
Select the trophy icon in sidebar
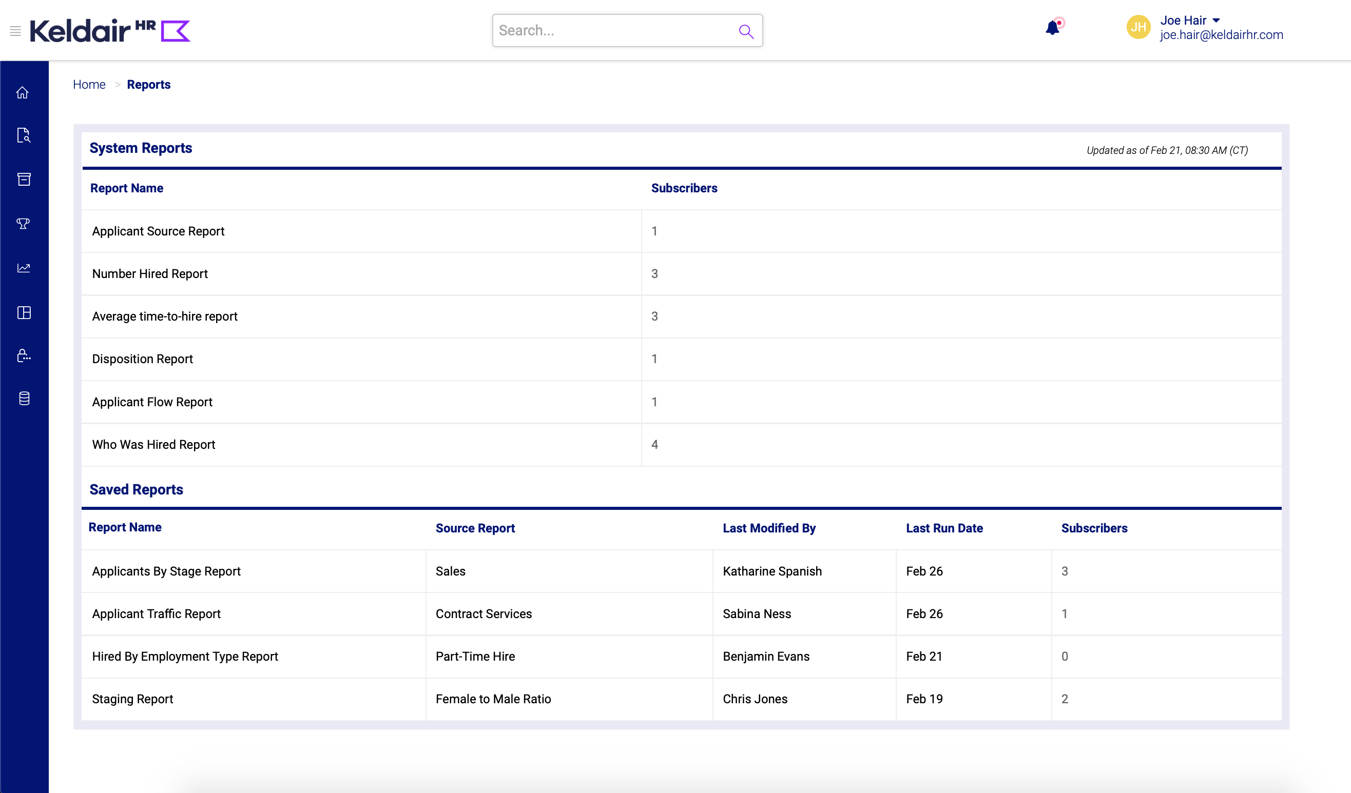click(23, 224)
